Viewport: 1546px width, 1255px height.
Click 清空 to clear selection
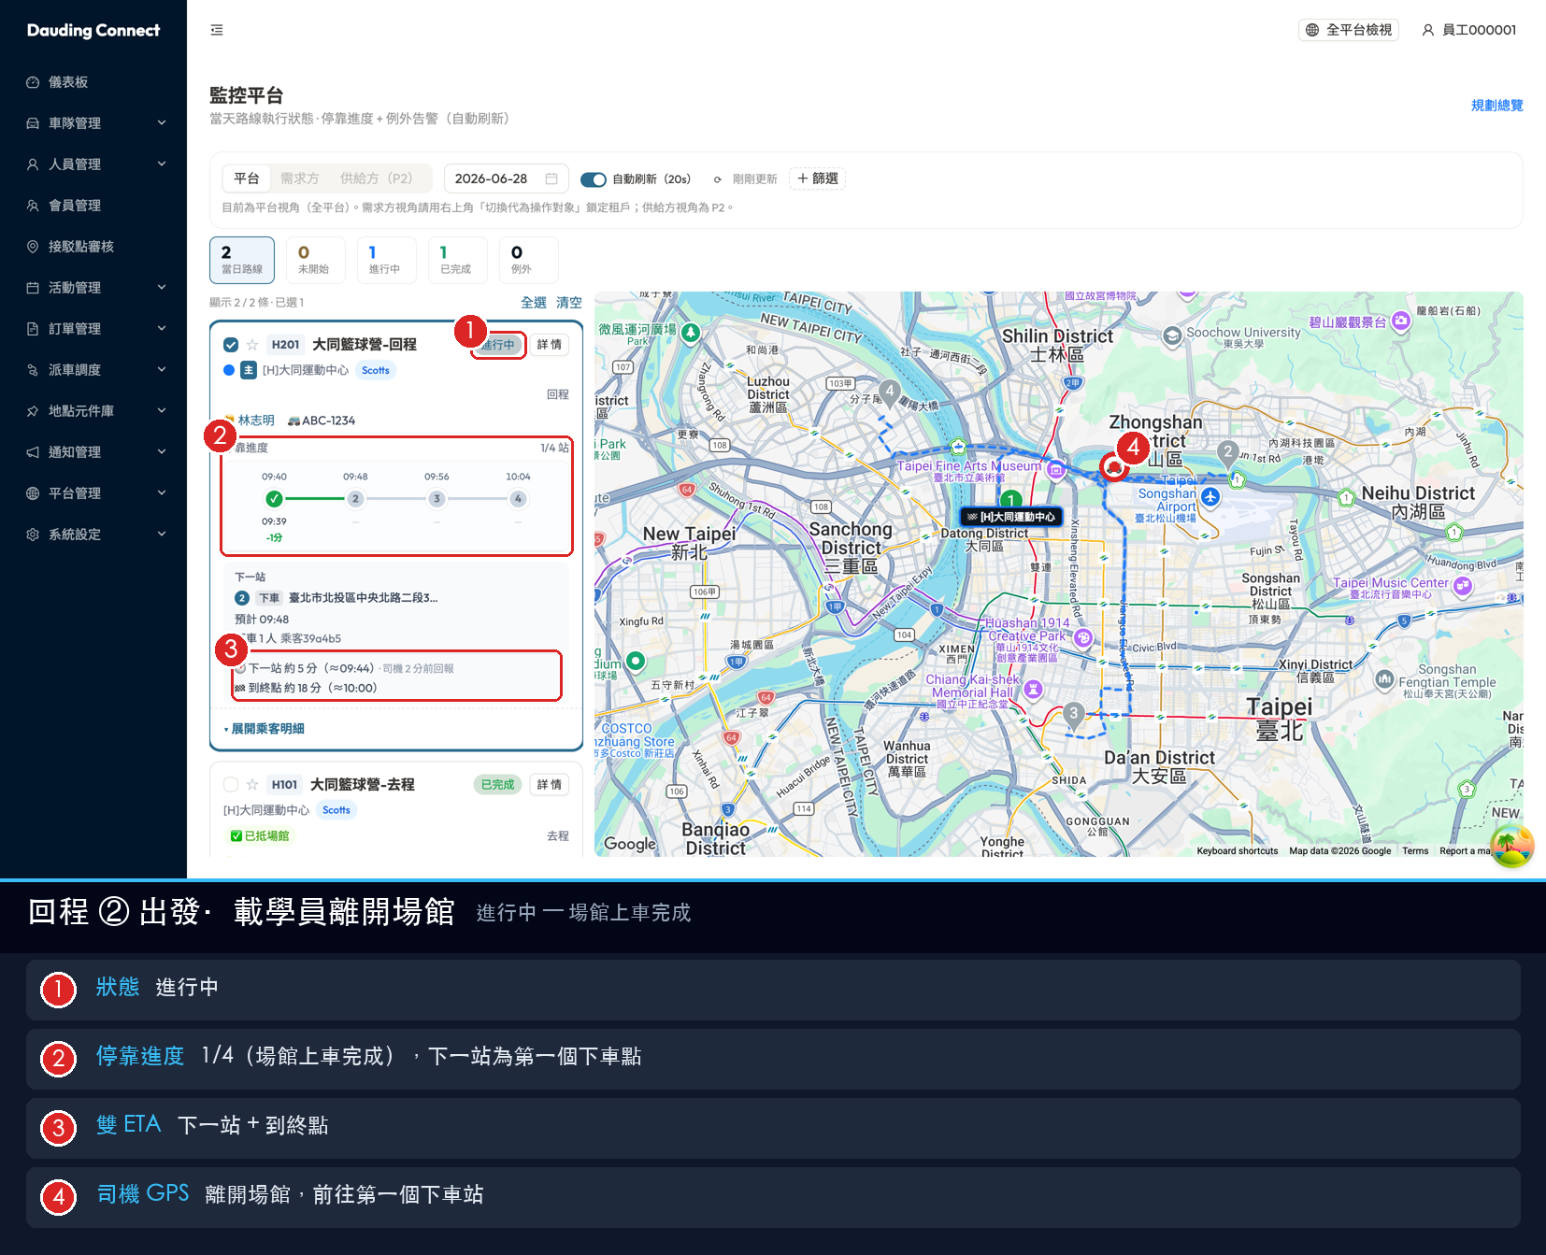pos(569,303)
